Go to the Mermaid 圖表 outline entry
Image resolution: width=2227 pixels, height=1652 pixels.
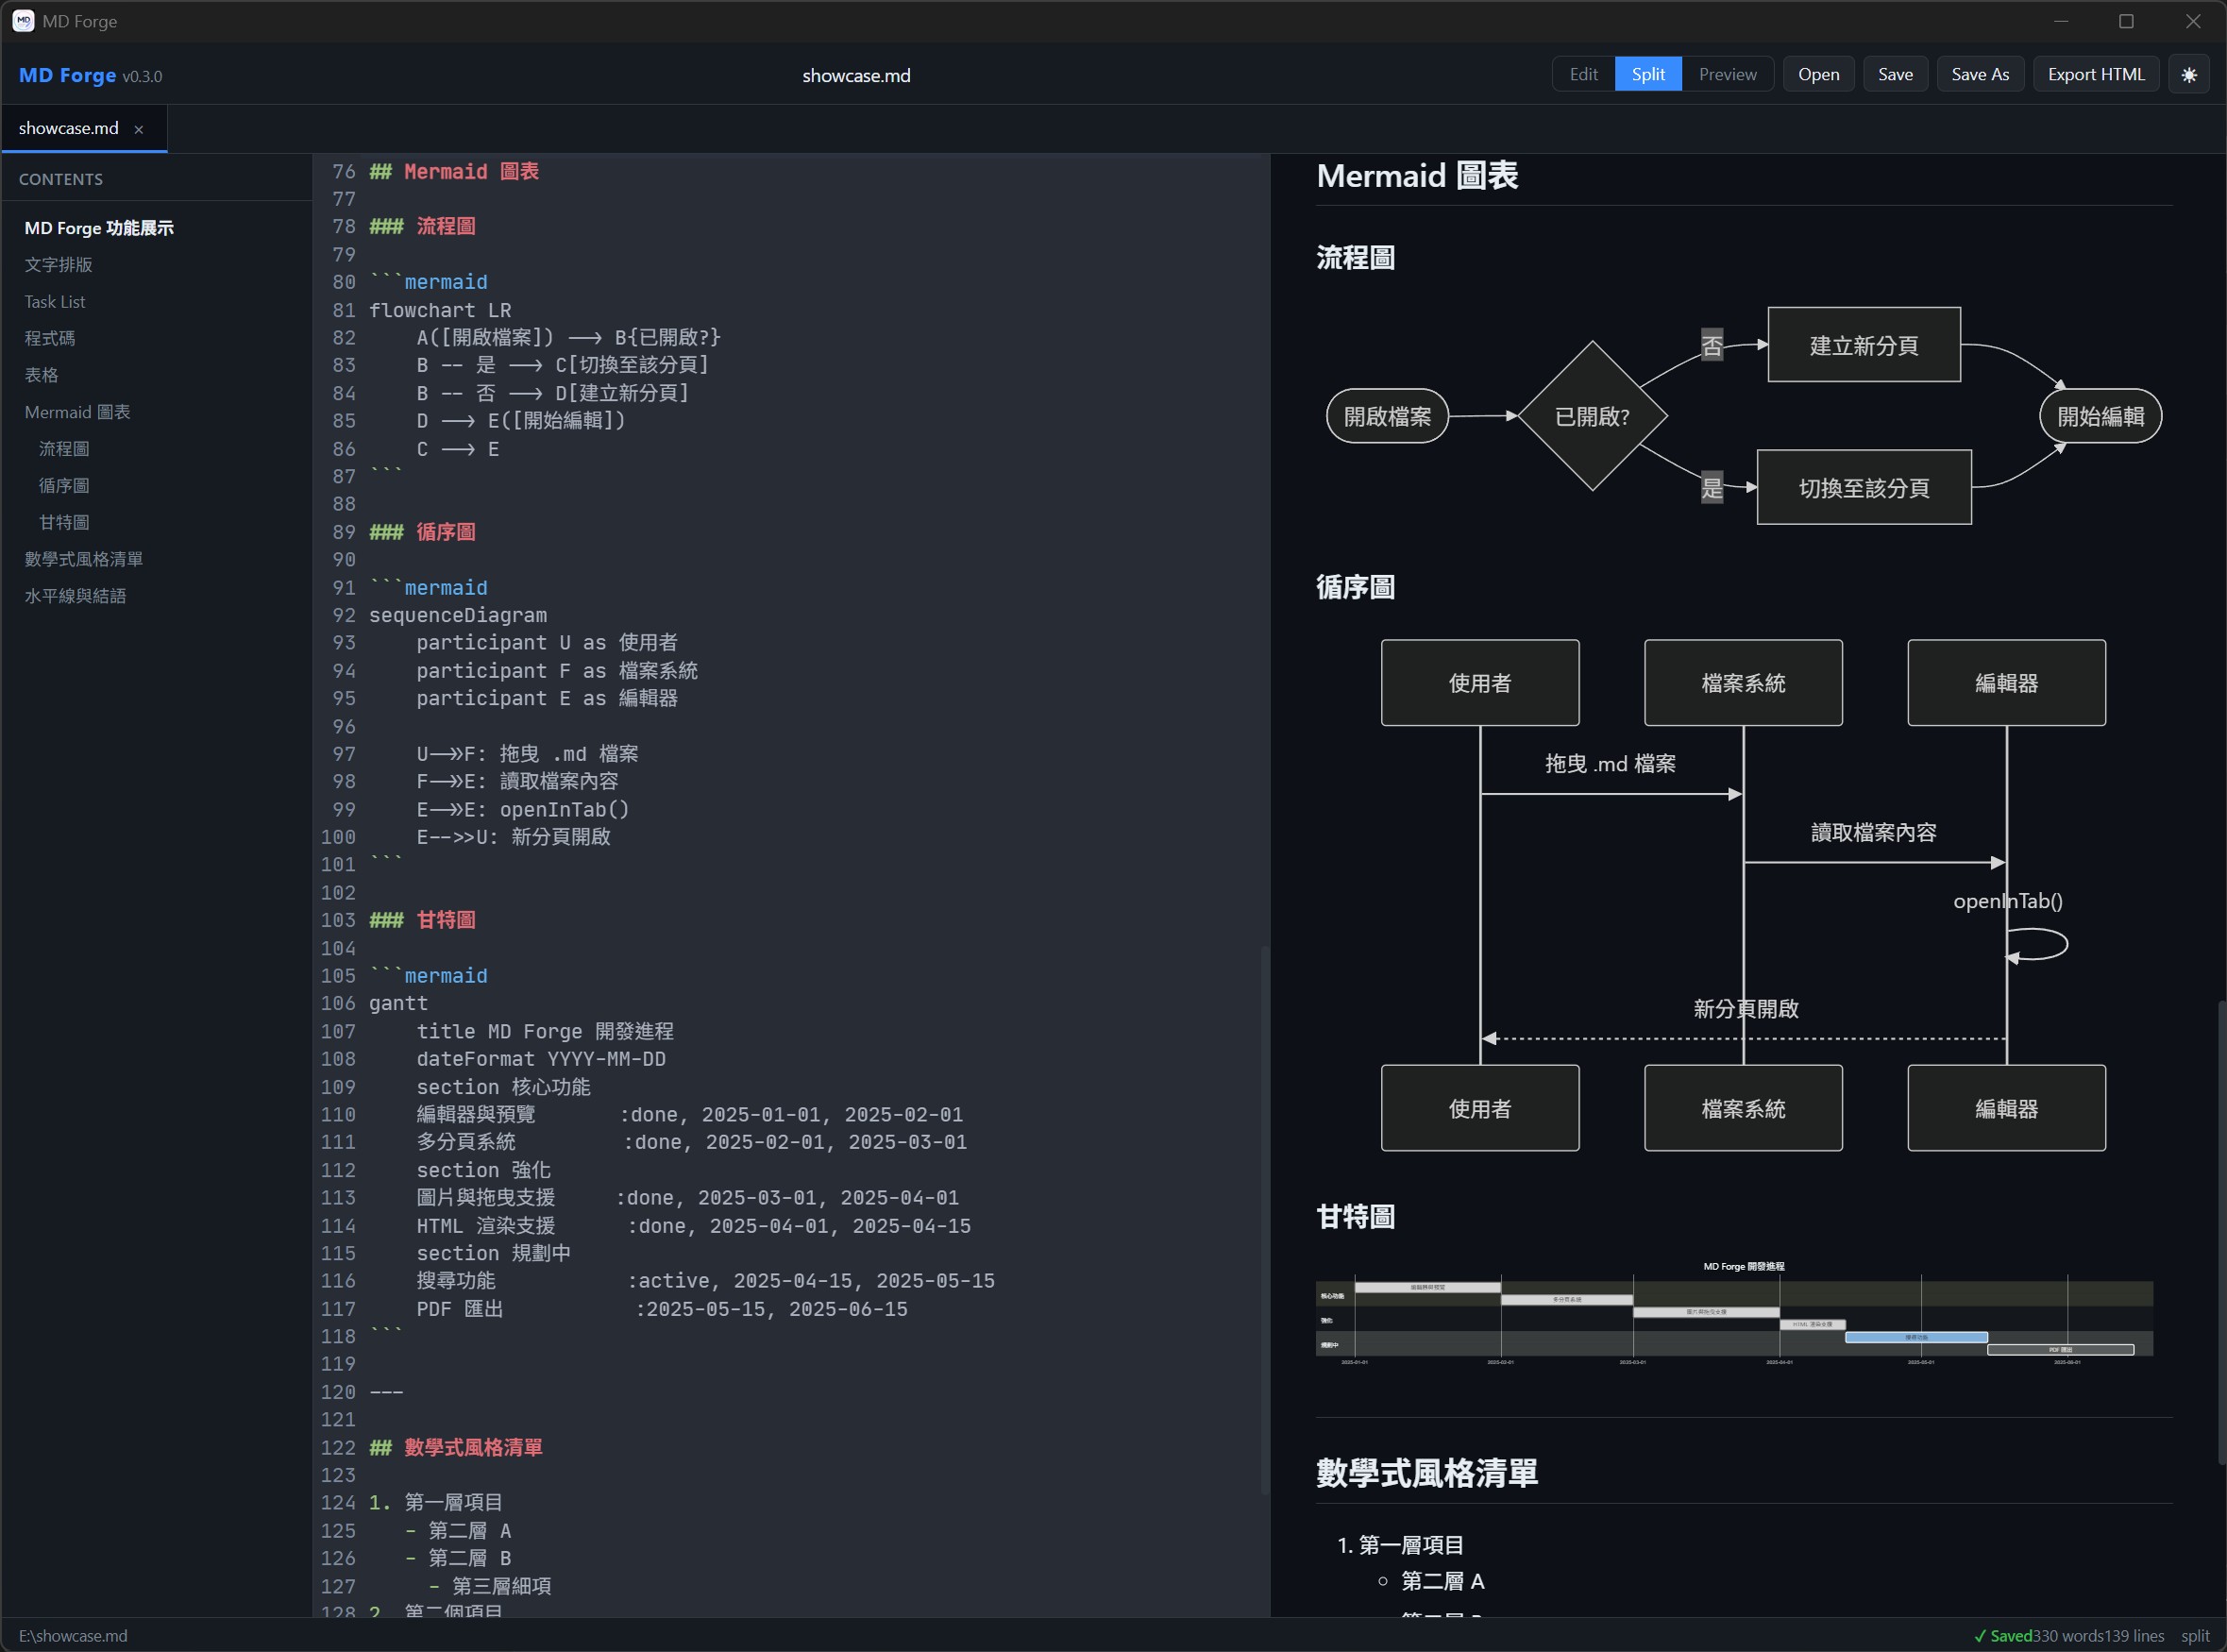(77, 412)
